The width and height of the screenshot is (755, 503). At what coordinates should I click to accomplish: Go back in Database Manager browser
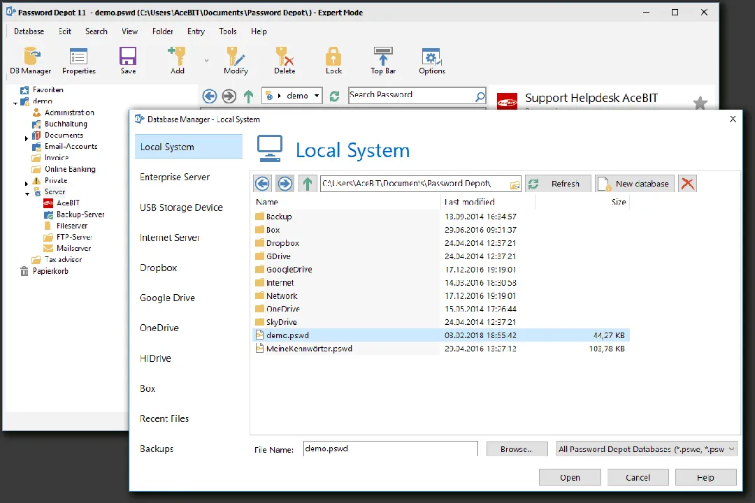pyautogui.click(x=262, y=184)
